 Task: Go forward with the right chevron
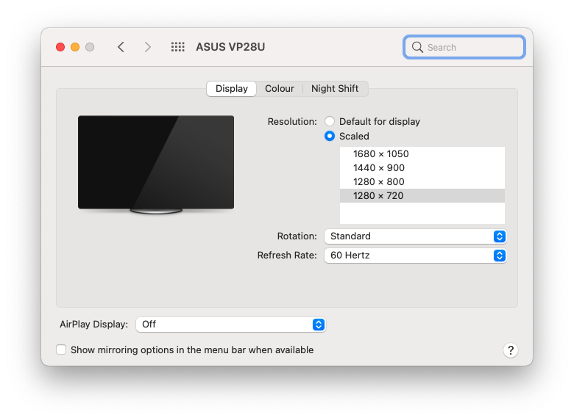tap(147, 47)
